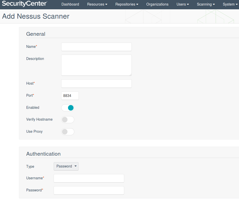Click the General section heading
The image size is (239, 203).
click(x=36, y=34)
